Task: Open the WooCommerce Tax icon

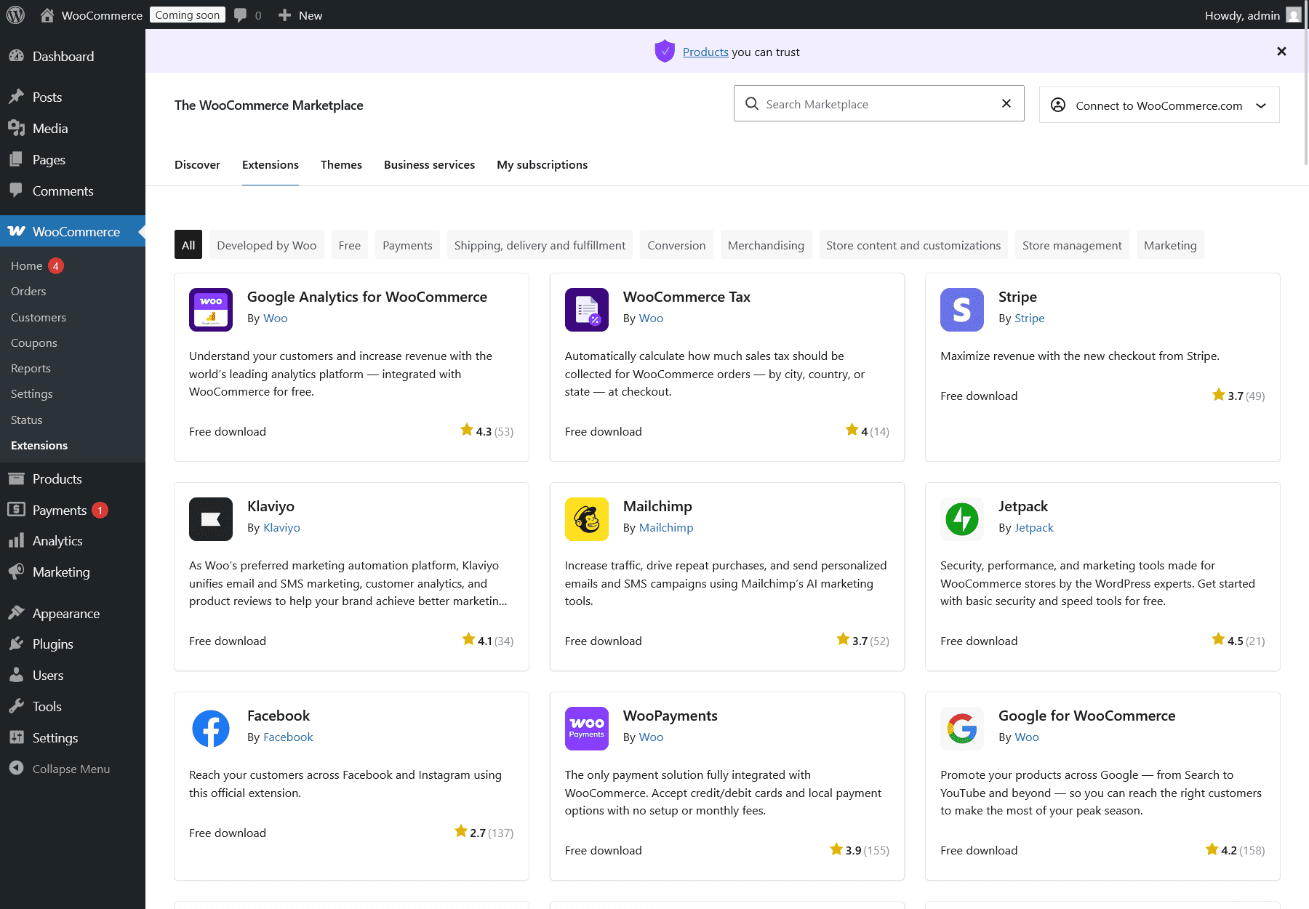Action: click(x=586, y=310)
